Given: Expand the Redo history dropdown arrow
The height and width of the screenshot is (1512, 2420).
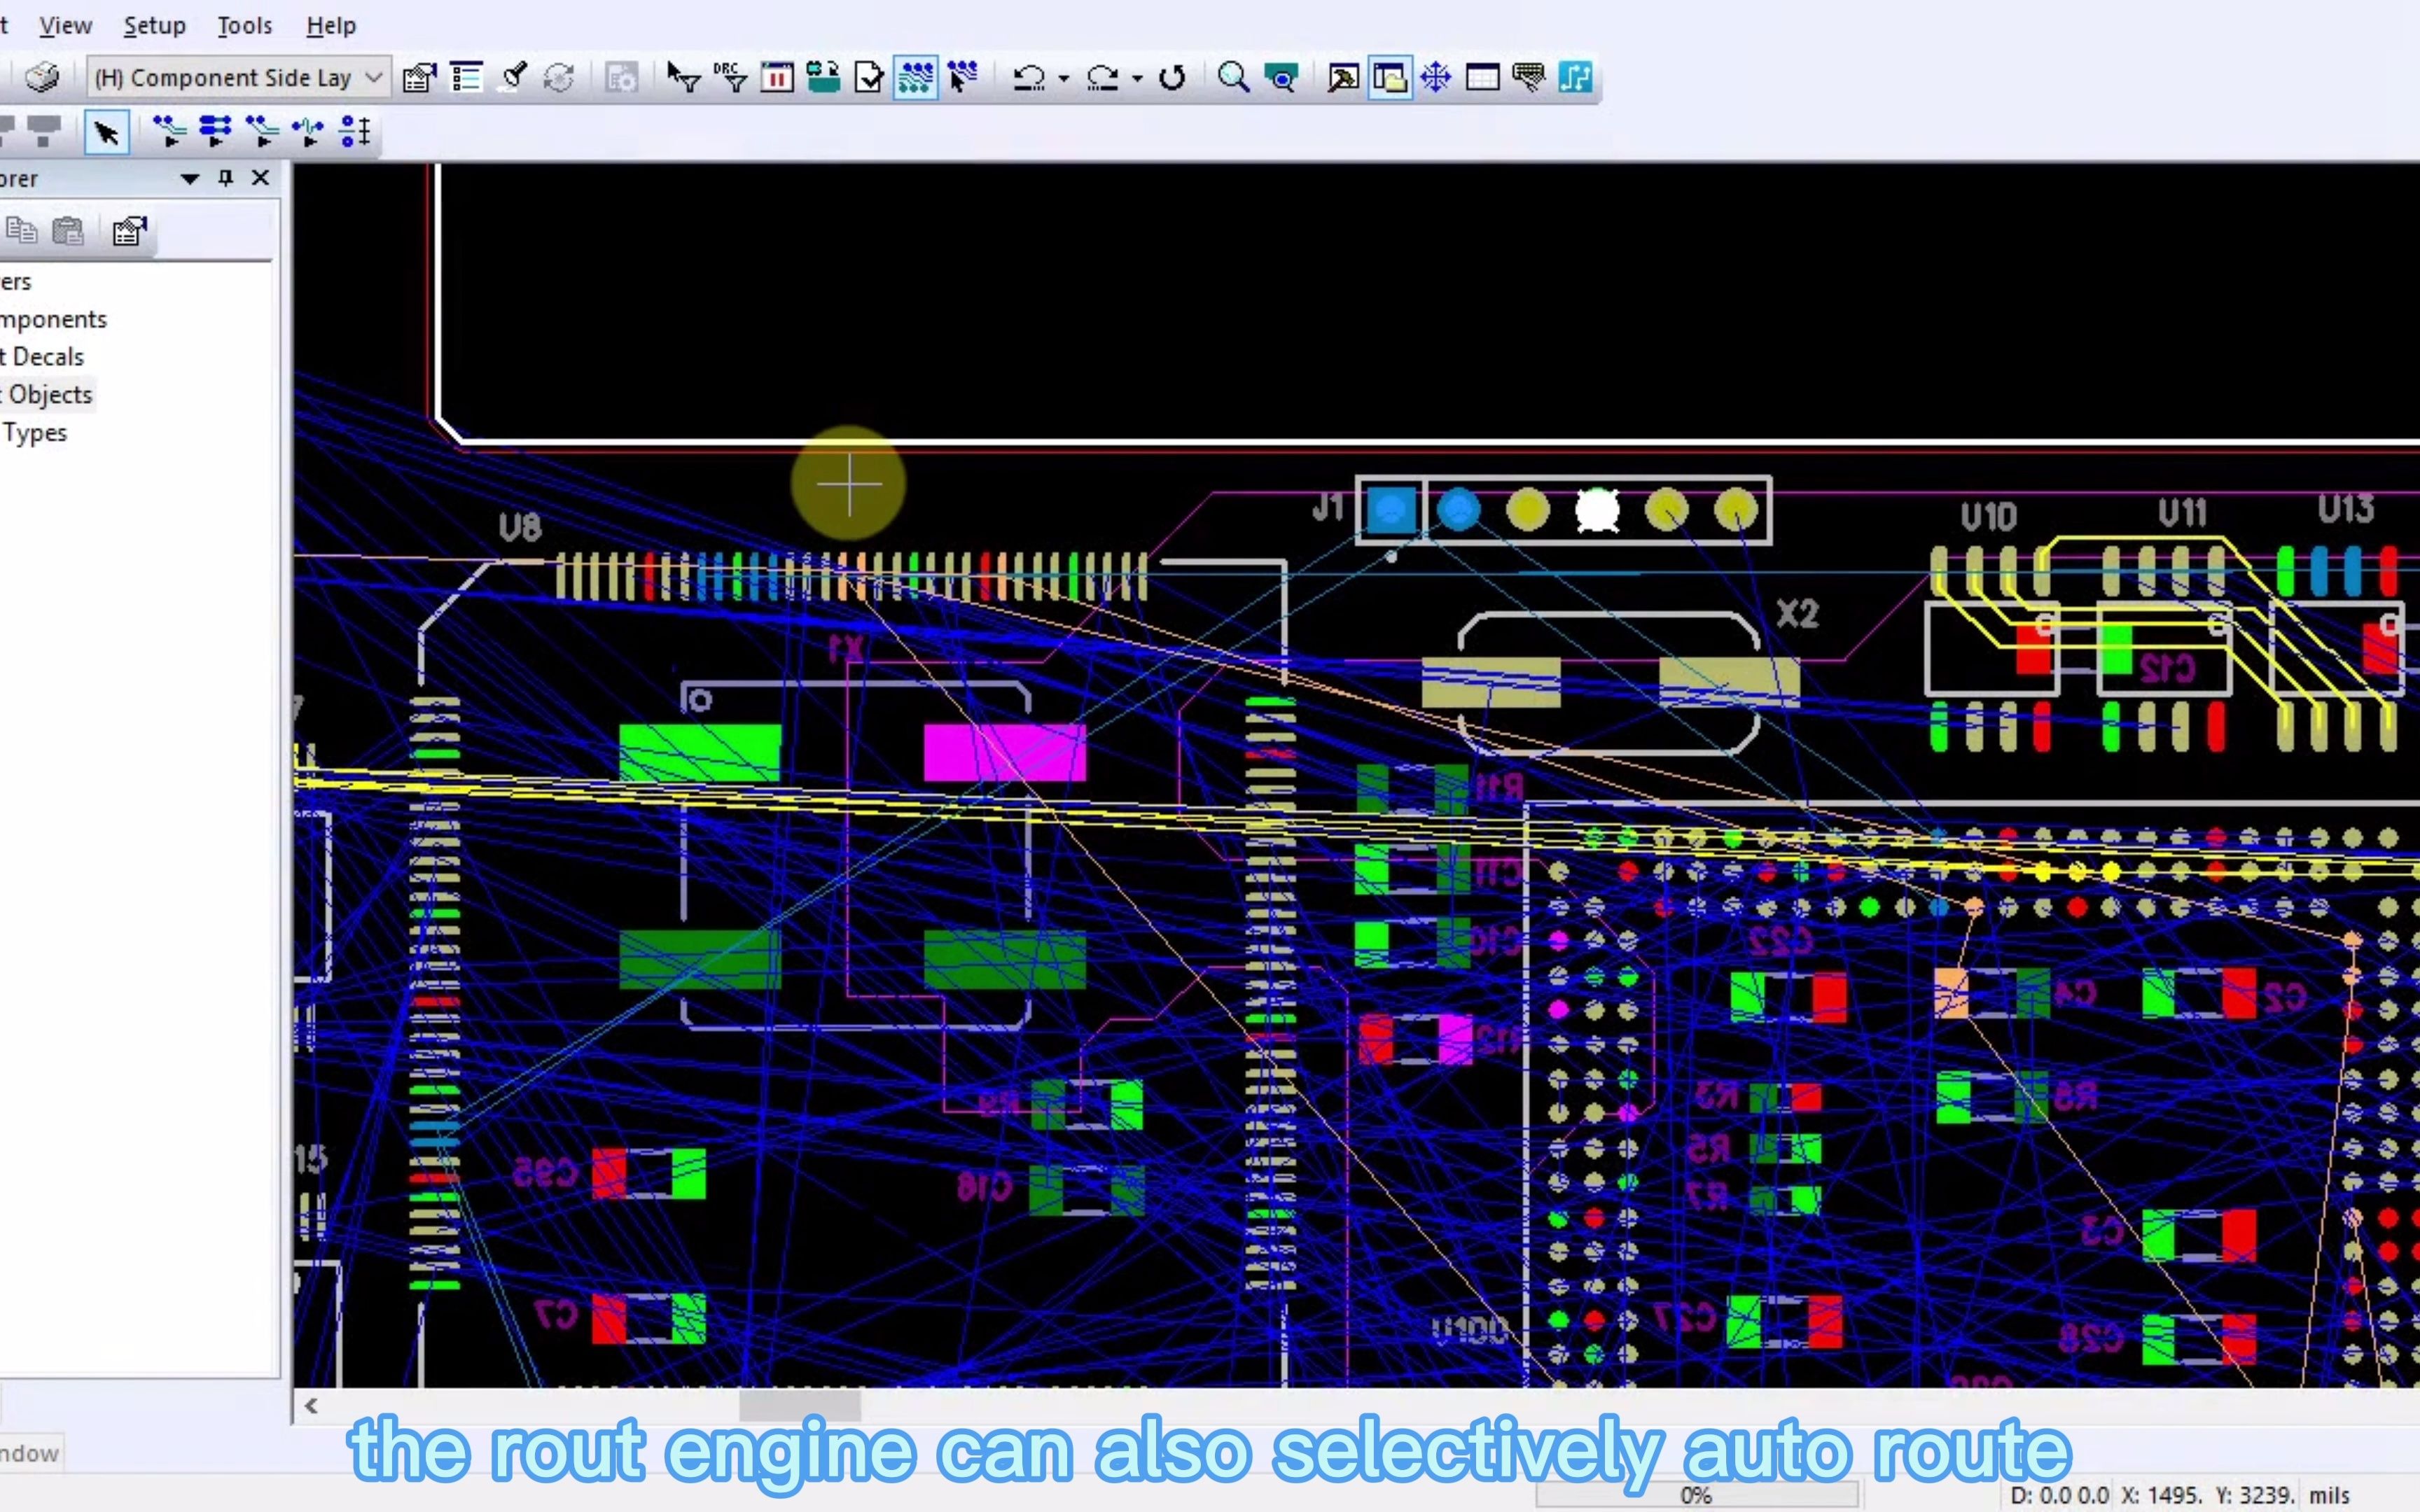Looking at the screenshot, I should (1137, 78).
